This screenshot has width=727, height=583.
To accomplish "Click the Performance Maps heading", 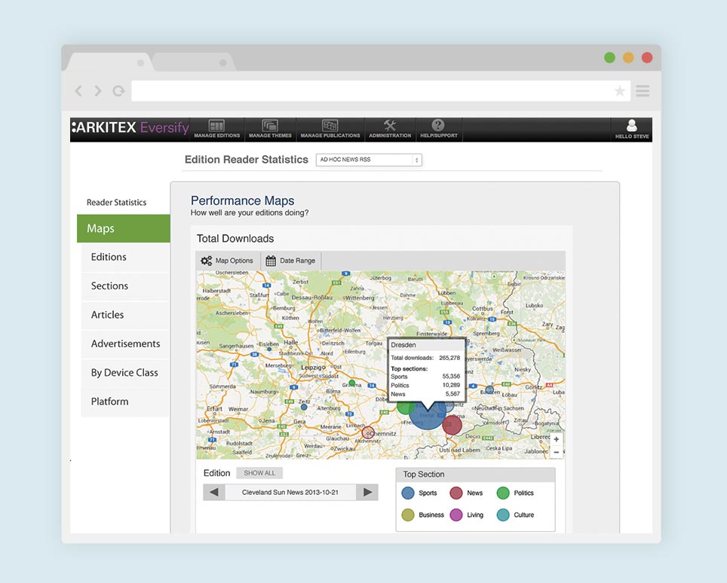I will 243,200.
